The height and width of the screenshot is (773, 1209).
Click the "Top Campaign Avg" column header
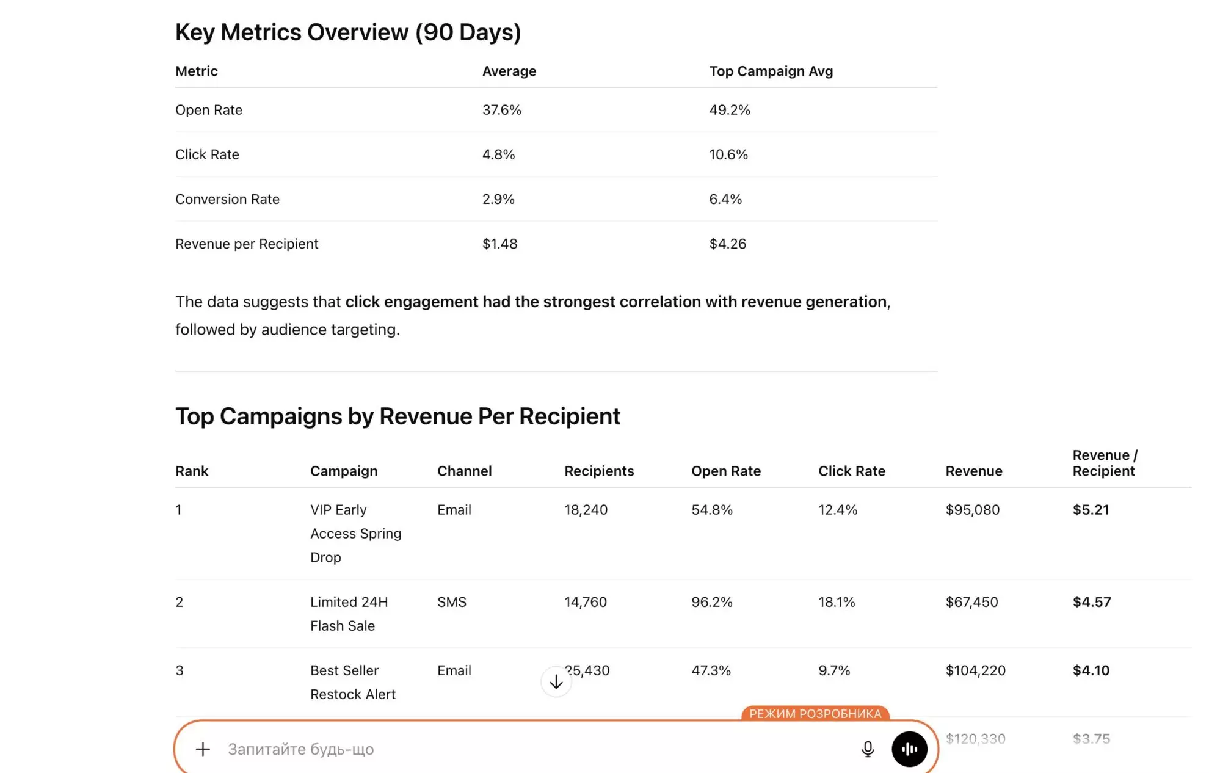click(771, 71)
